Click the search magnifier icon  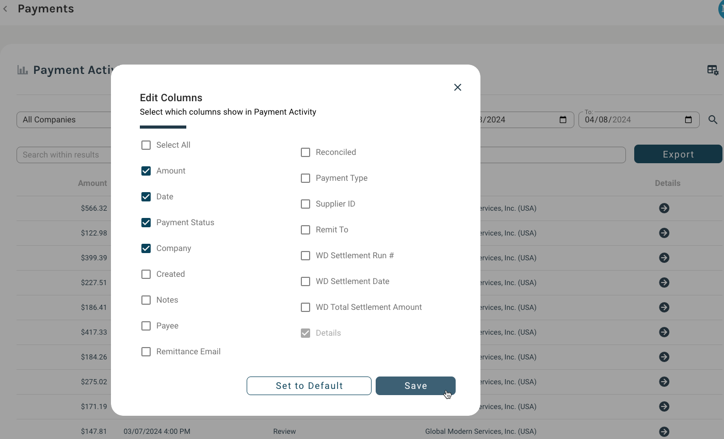pos(713,119)
